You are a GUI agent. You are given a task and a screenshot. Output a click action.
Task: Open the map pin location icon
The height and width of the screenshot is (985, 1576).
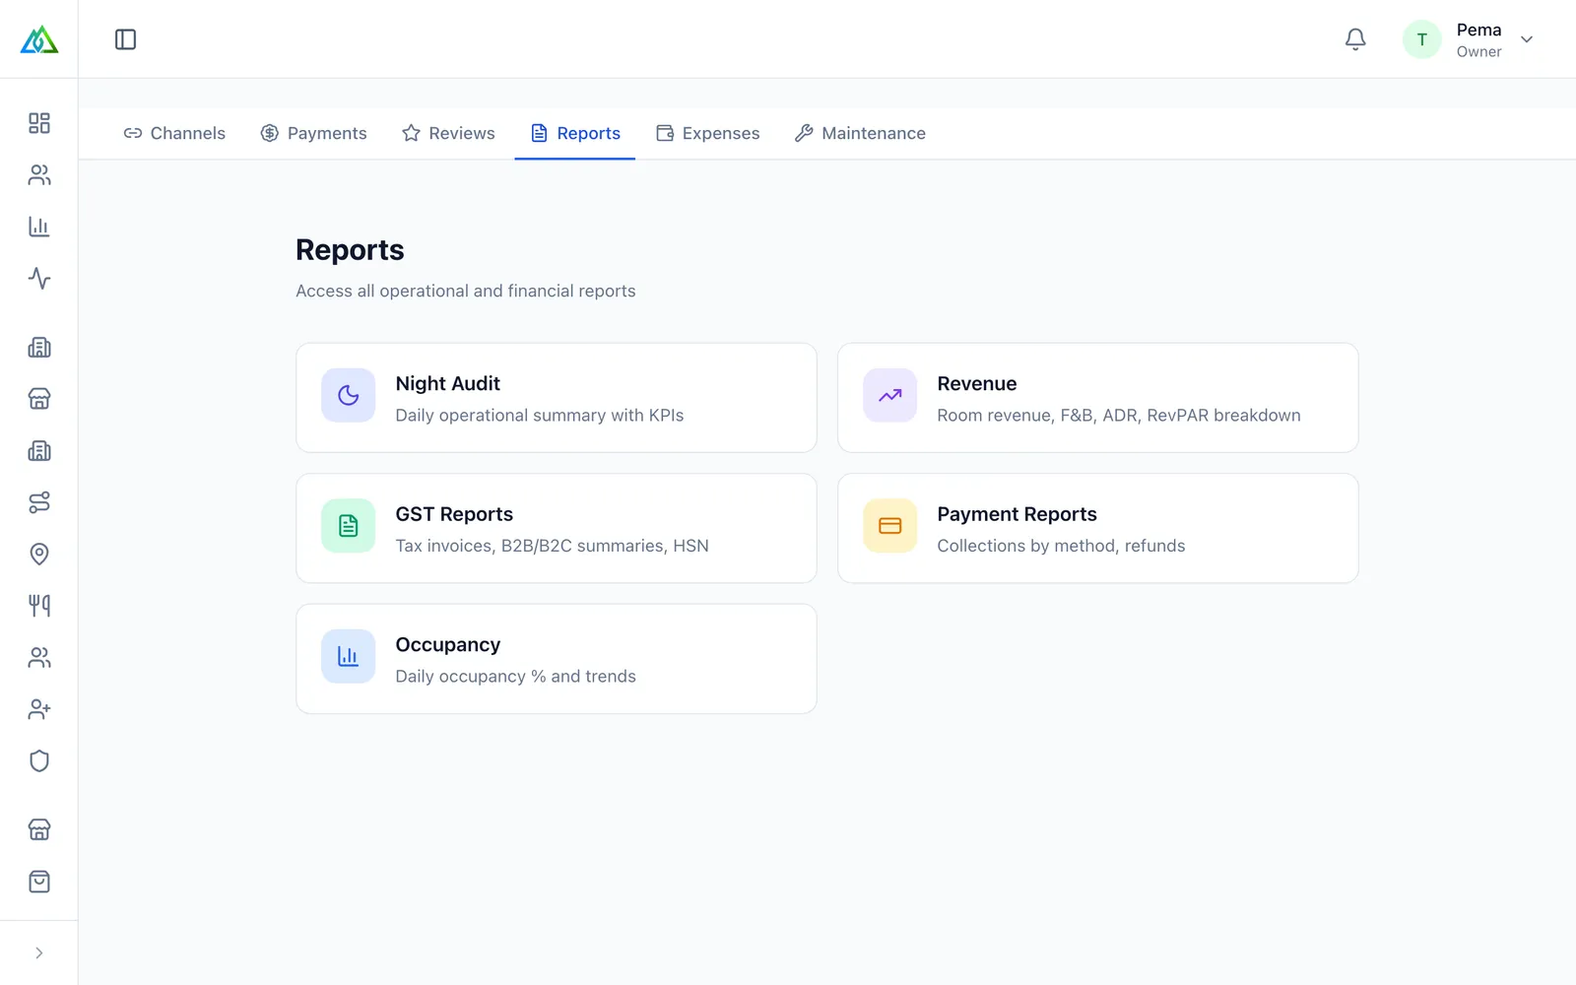pyautogui.click(x=39, y=554)
